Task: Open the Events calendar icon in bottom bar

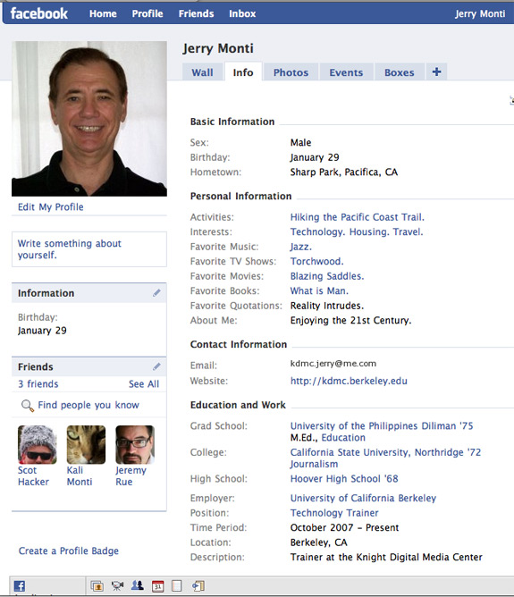Action: coord(157,586)
